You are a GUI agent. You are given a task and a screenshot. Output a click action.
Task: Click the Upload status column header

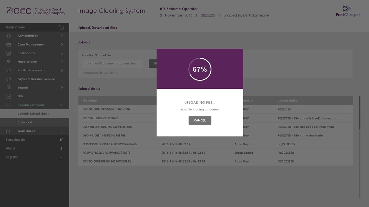(287, 100)
